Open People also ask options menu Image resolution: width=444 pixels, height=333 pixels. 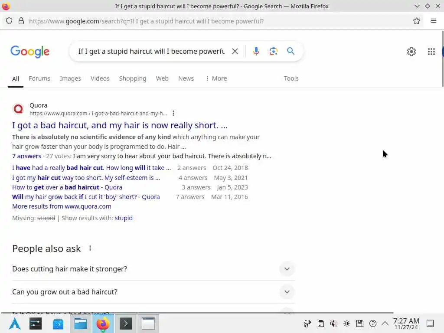[90, 248]
